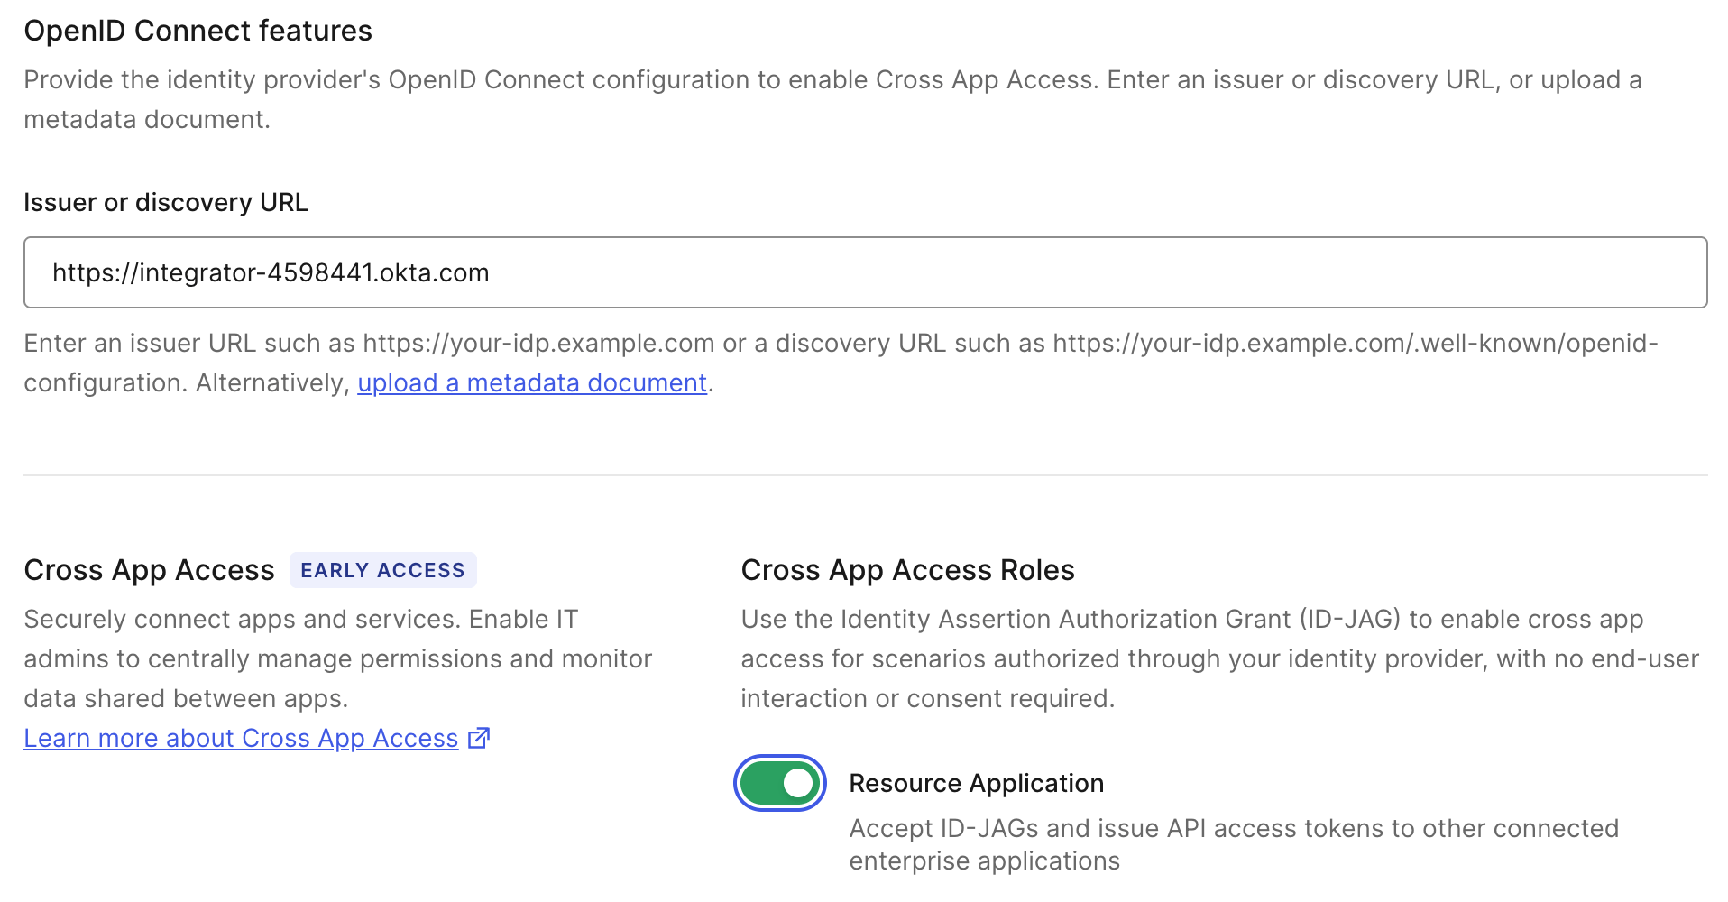This screenshot has height=902, width=1728.
Task: Click the Cross App Access section title
Action: click(x=149, y=570)
